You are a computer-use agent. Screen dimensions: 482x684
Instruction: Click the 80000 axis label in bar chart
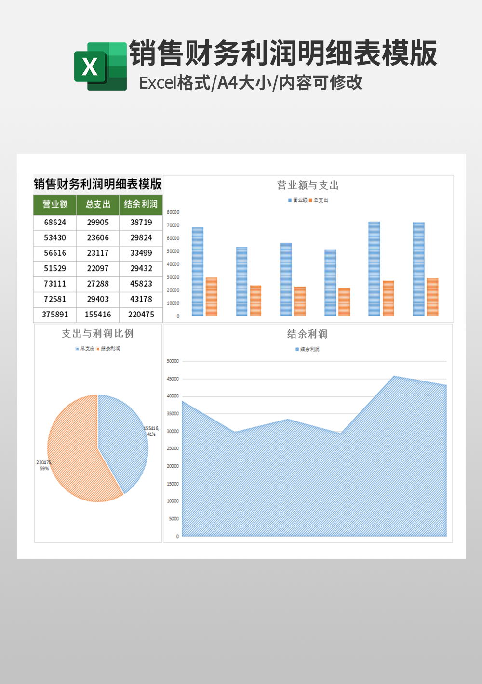click(x=173, y=212)
